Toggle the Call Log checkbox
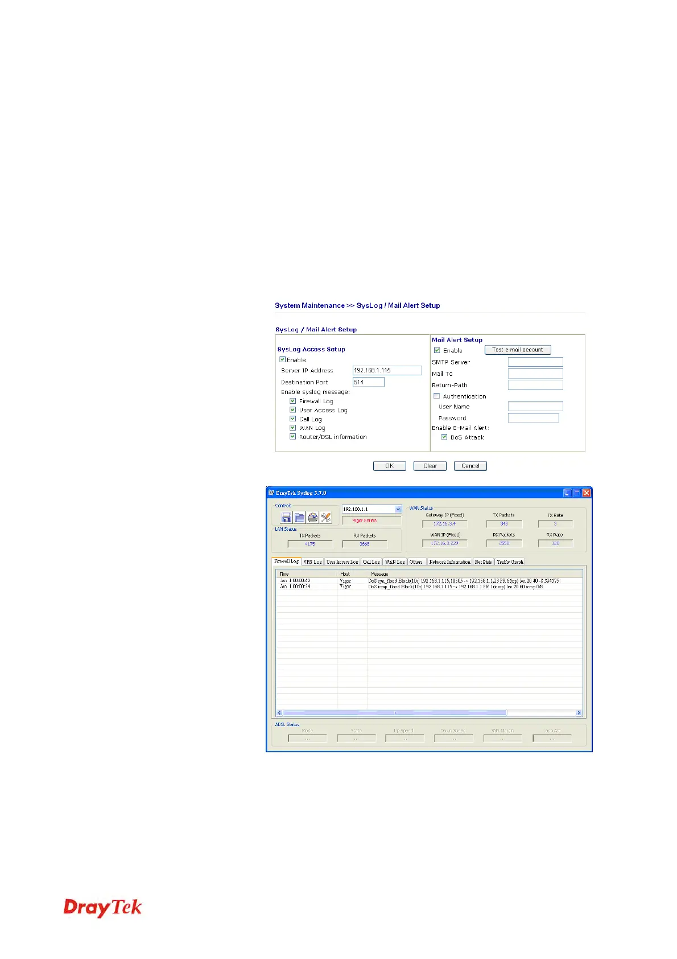Screen dimensions: 677x959 tap(292, 419)
